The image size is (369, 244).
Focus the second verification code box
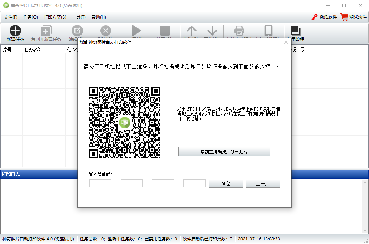pyautogui.click(x=132, y=183)
